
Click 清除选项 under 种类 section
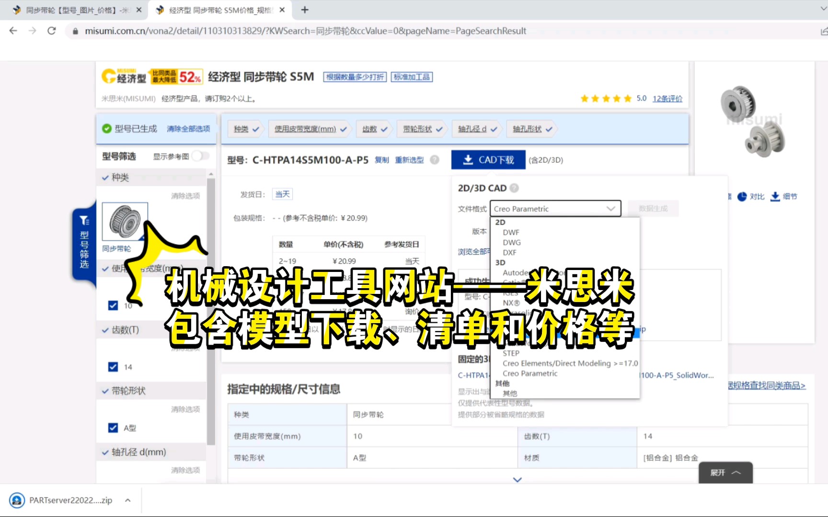point(185,196)
